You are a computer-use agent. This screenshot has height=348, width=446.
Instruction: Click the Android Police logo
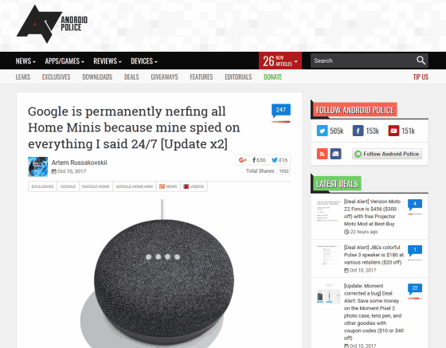point(52,24)
